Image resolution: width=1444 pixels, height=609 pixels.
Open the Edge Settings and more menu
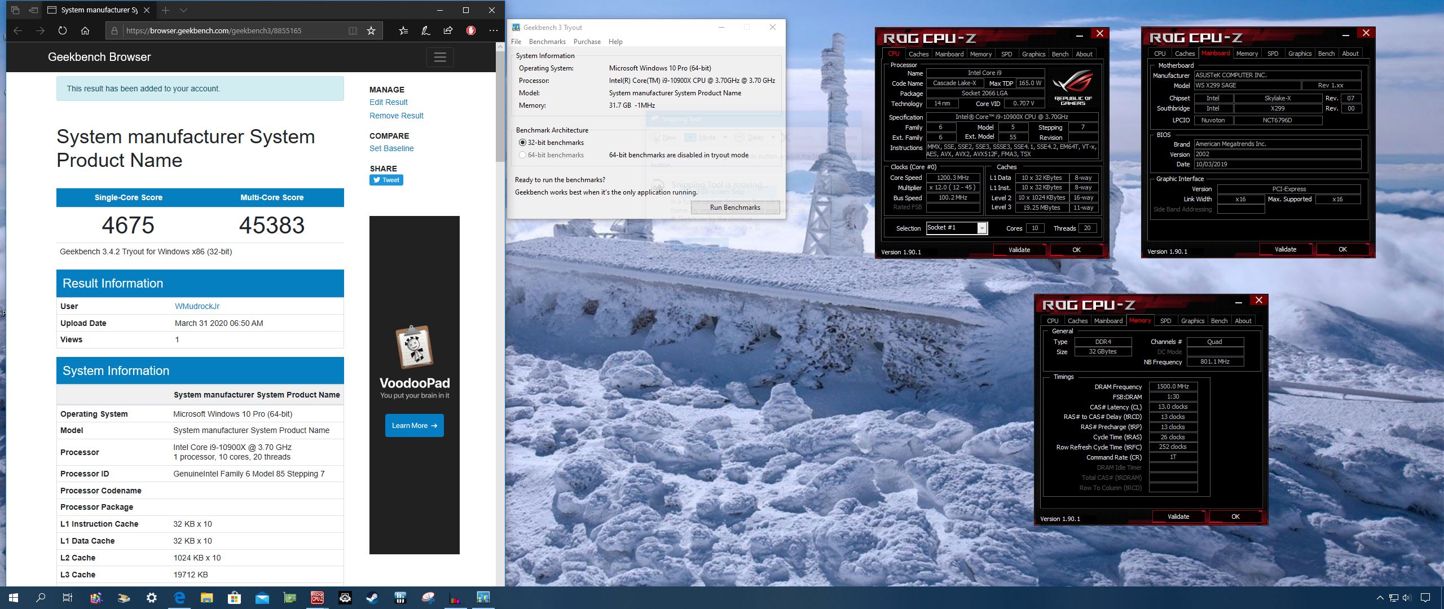(x=494, y=30)
